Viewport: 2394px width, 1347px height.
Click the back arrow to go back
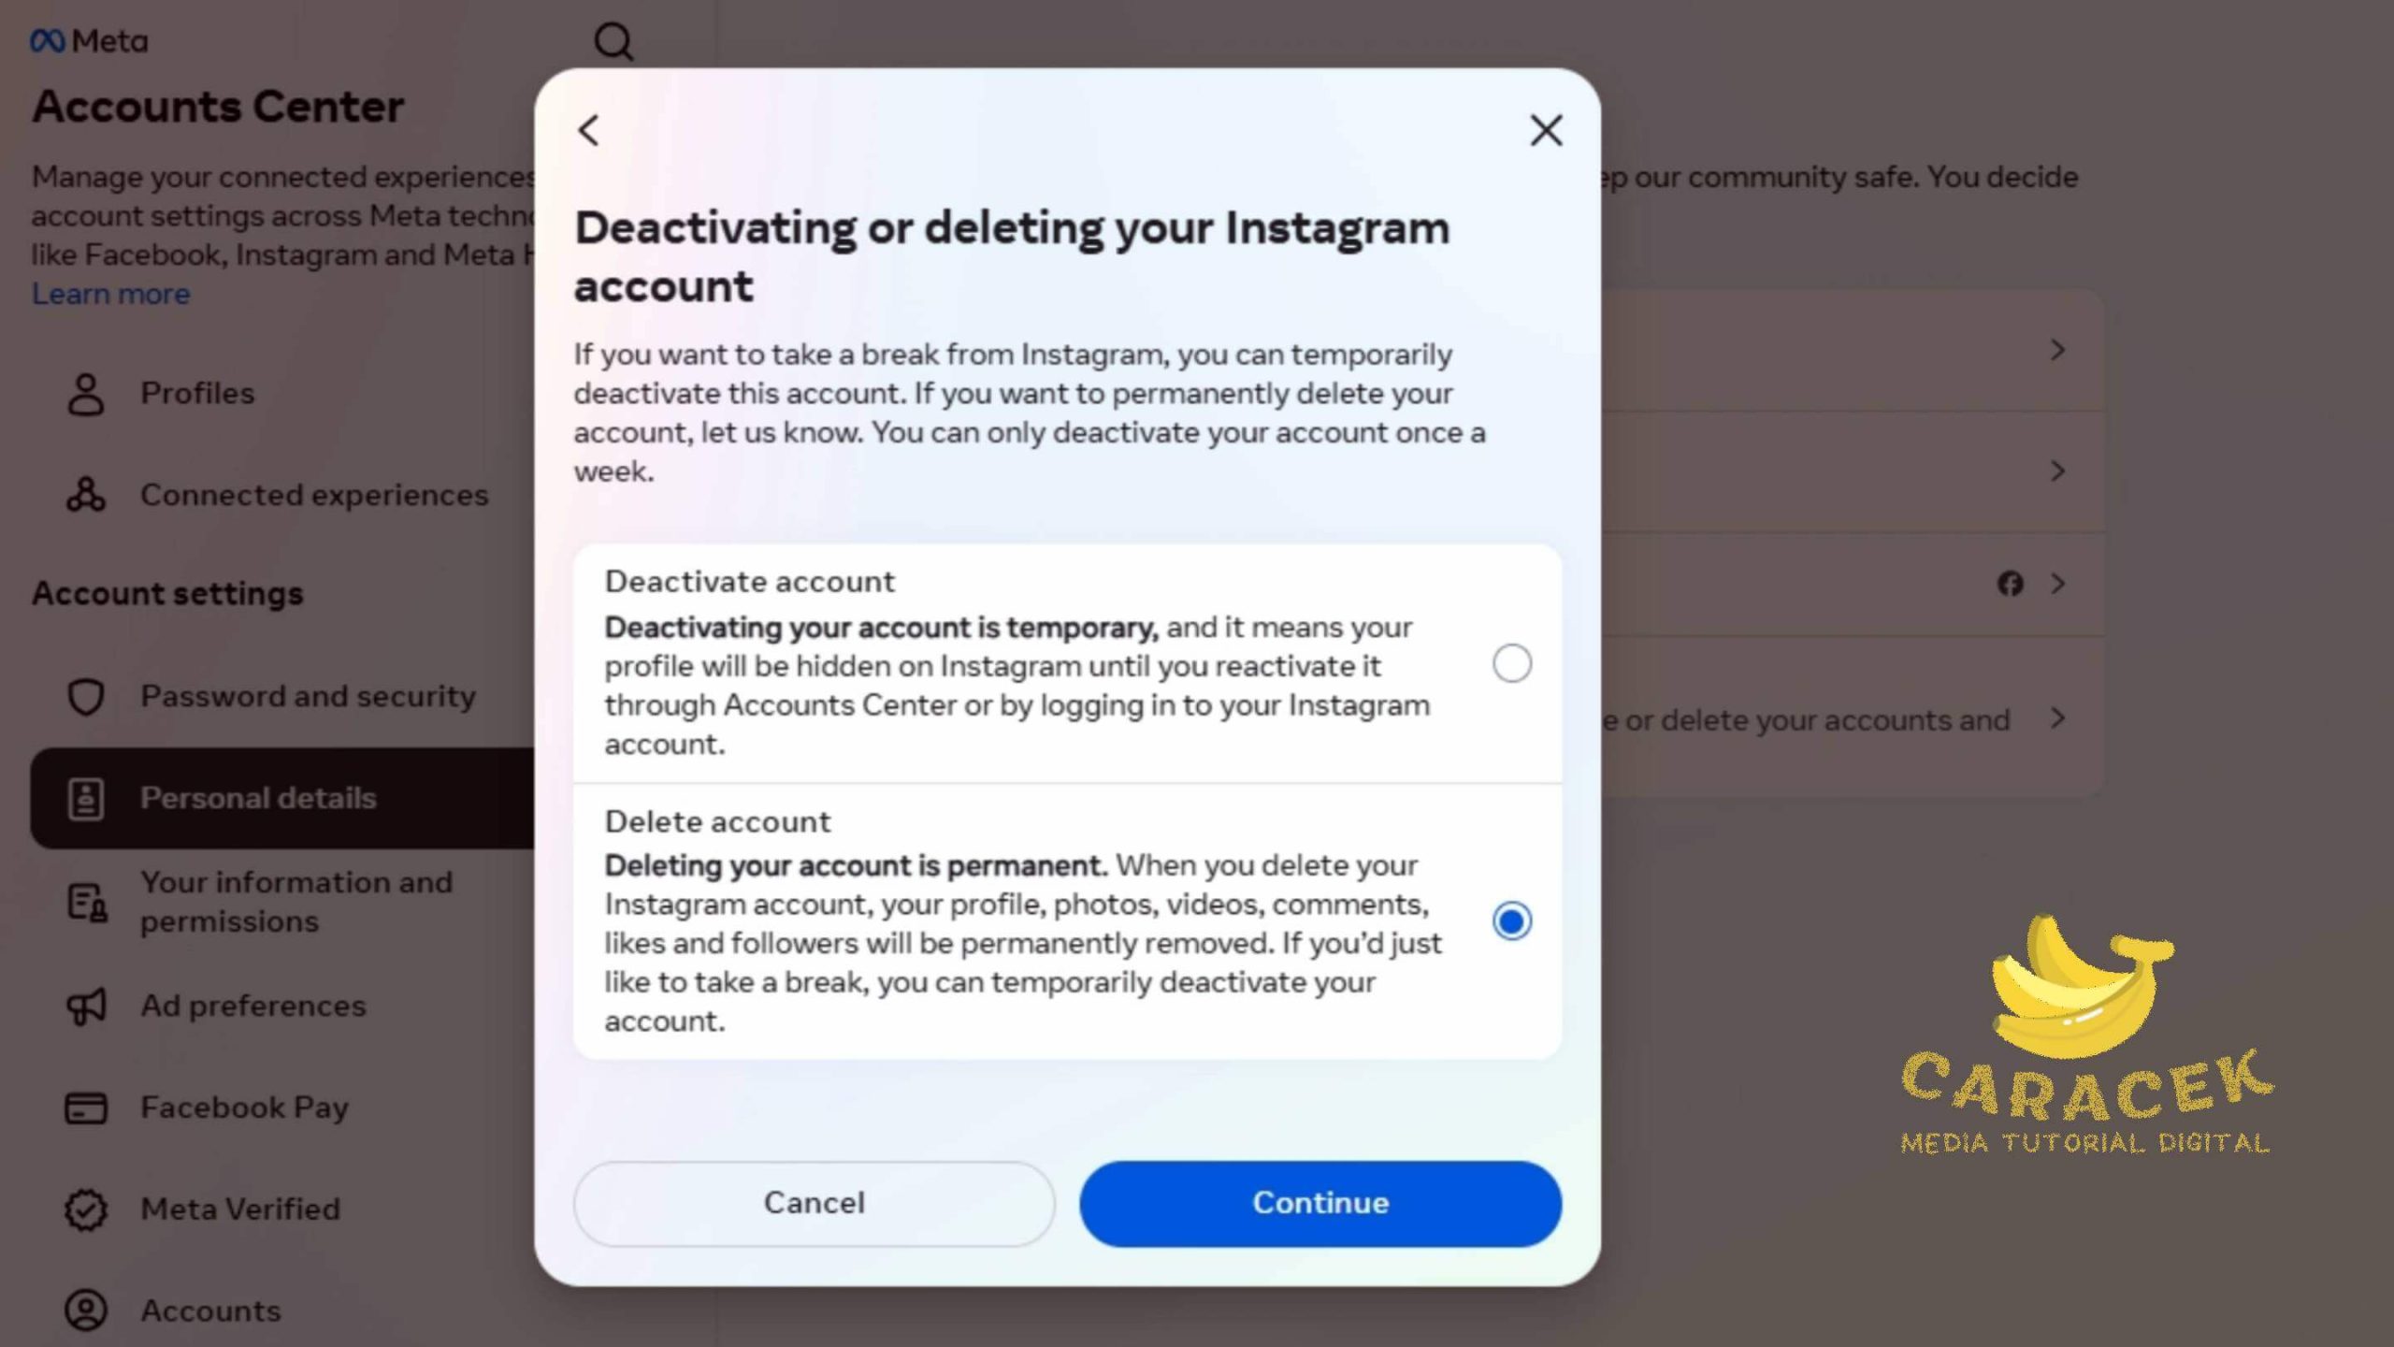click(x=588, y=128)
